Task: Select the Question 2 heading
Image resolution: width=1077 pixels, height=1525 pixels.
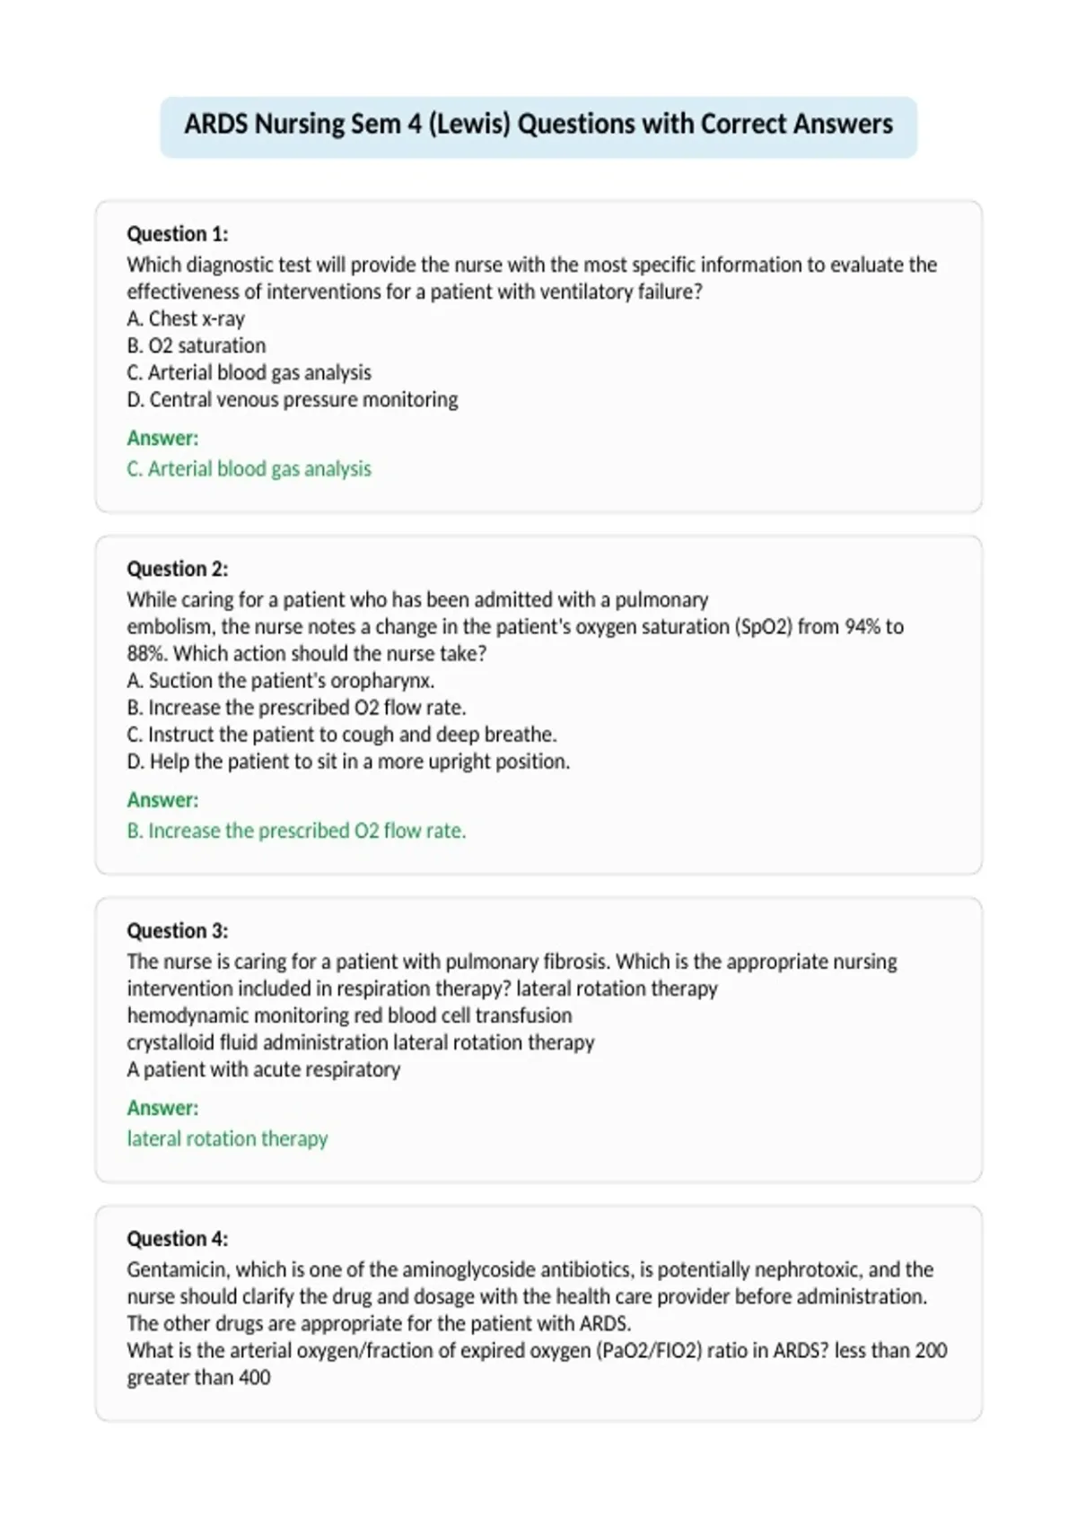Action: point(178,569)
